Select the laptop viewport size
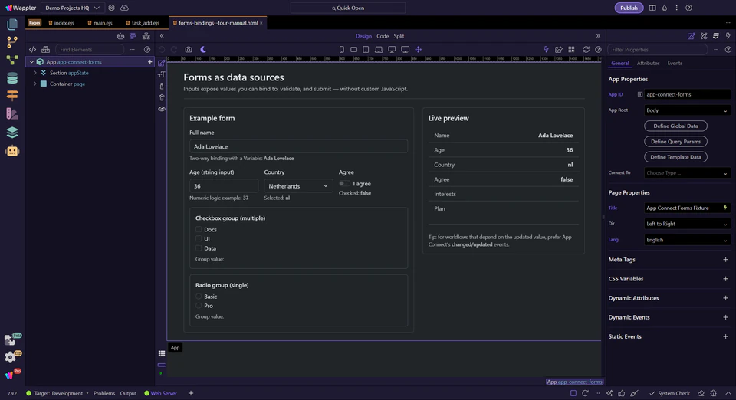The height and width of the screenshot is (400, 736). tap(378, 49)
